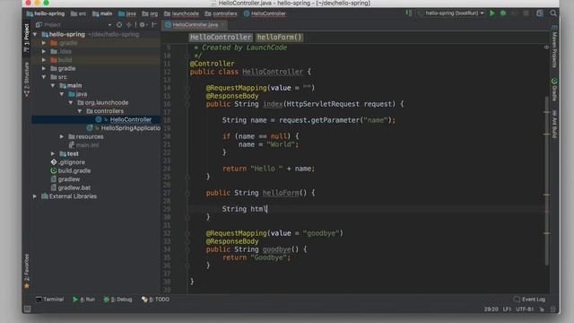Expand the test folder
The image size is (574, 323).
53,153
